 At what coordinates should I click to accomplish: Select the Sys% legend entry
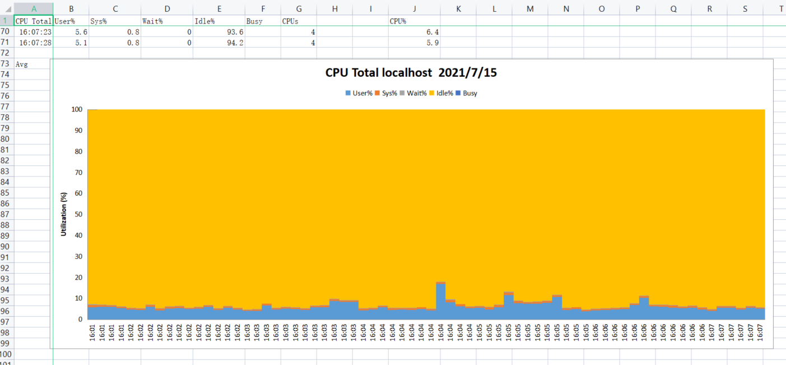pyautogui.click(x=386, y=94)
